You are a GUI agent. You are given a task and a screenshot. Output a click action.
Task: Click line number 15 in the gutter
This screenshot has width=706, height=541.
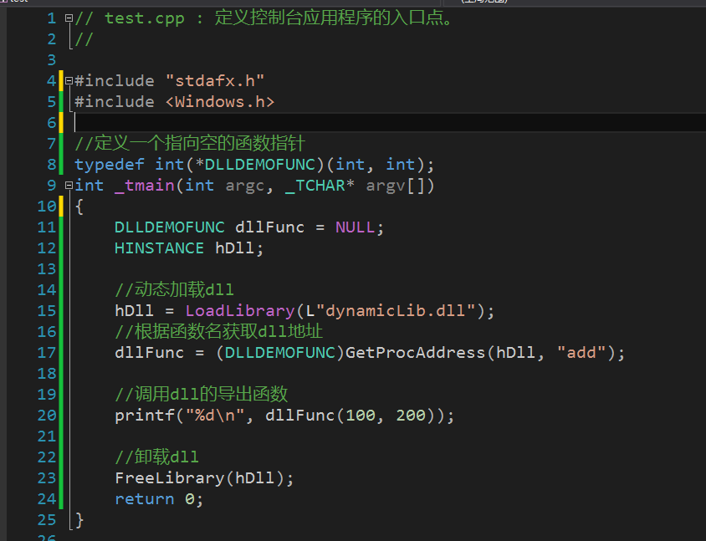click(46, 311)
